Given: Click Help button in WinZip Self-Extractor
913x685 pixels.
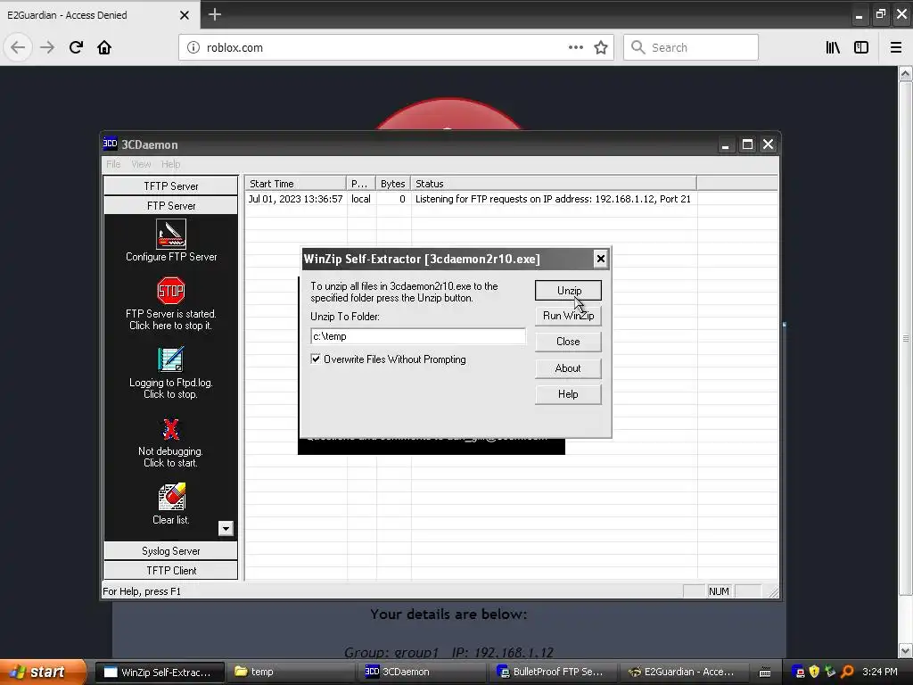Looking at the screenshot, I should coord(568,394).
